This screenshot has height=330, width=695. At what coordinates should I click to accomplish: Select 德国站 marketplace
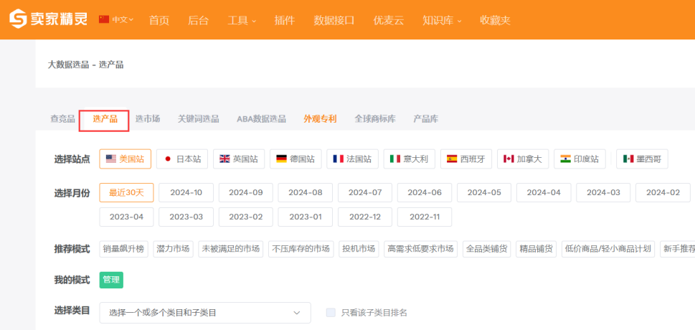tap(296, 159)
